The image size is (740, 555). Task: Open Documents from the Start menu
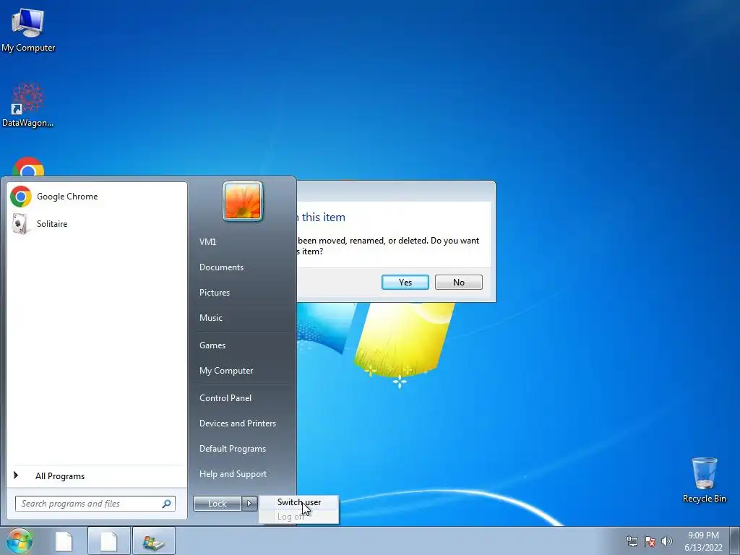(221, 267)
